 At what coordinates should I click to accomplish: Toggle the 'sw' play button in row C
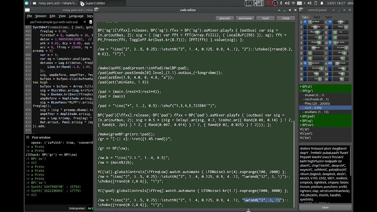(x=330, y=22)
